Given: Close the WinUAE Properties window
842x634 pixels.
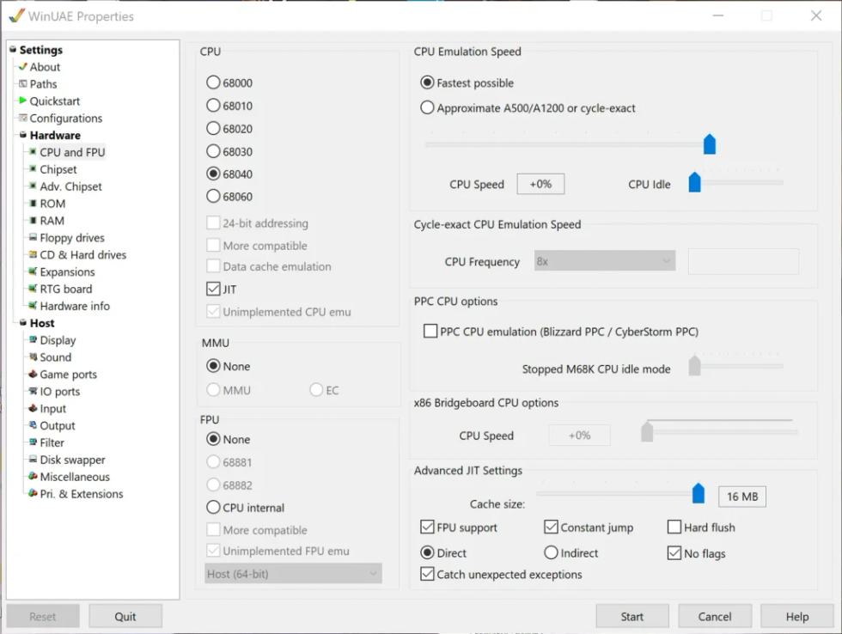Looking at the screenshot, I should point(816,15).
